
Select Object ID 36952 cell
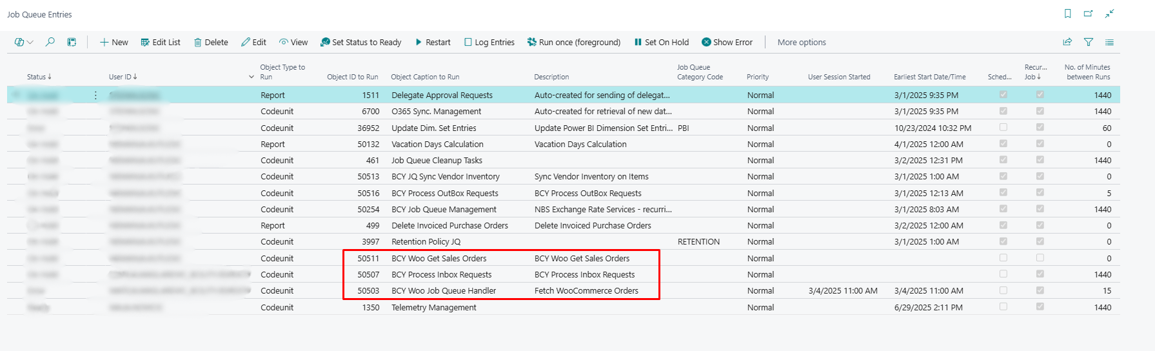tap(368, 128)
